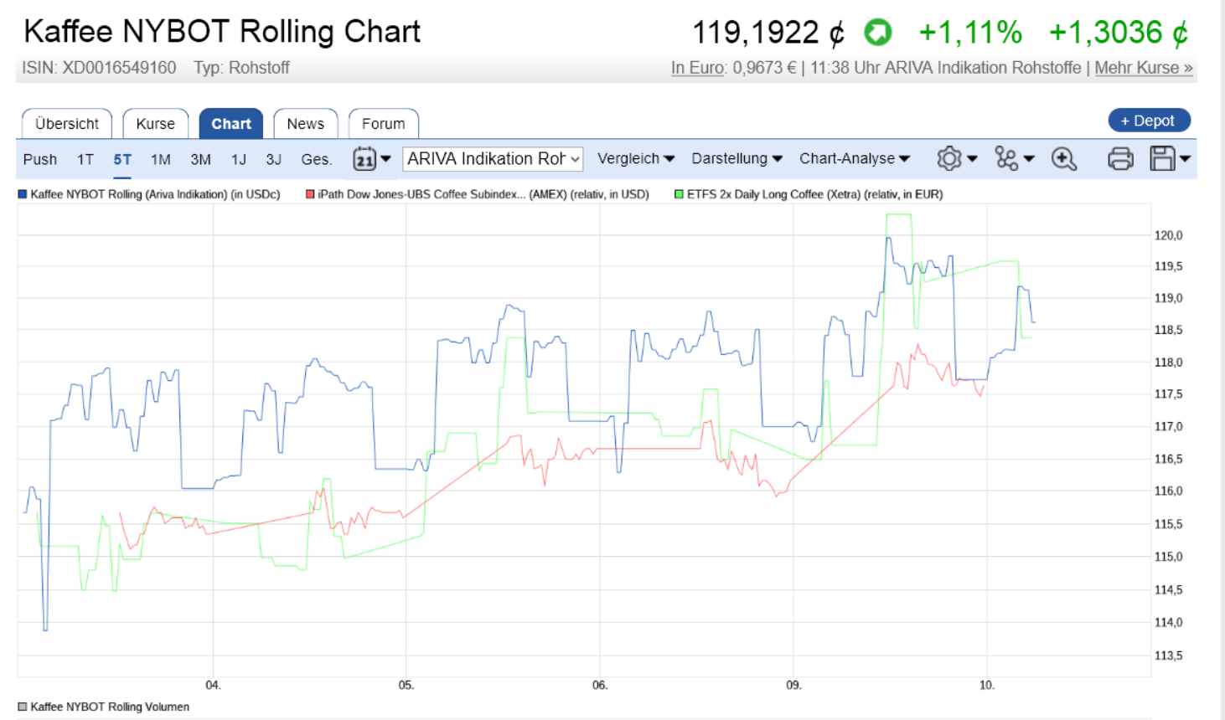The image size is (1225, 720).
Task: Click the Typ: Rohstoff text
Action: click(x=241, y=68)
